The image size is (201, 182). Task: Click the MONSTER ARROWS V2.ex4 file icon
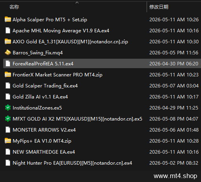coord(8,130)
